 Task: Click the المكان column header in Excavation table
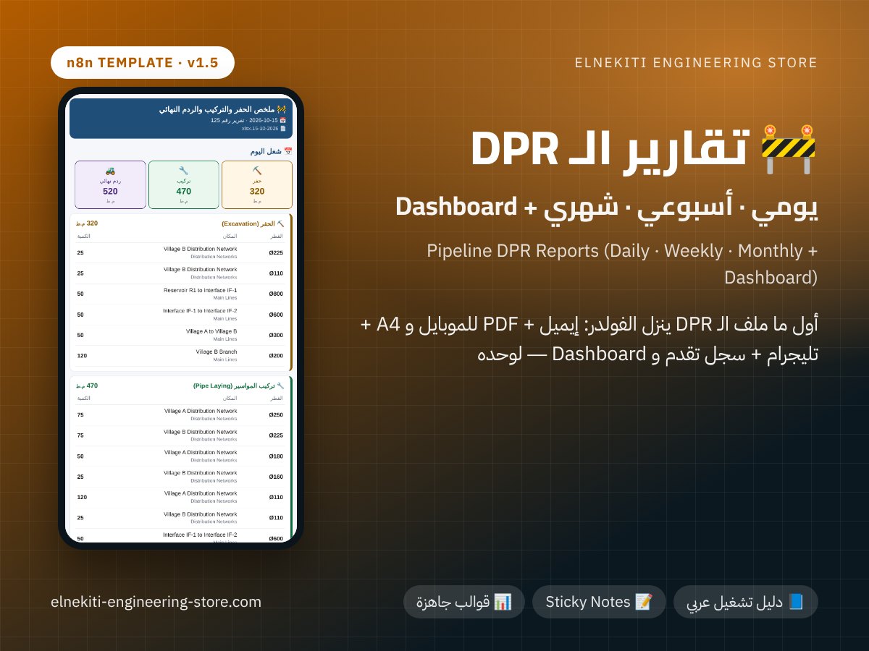pyautogui.click(x=230, y=236)
